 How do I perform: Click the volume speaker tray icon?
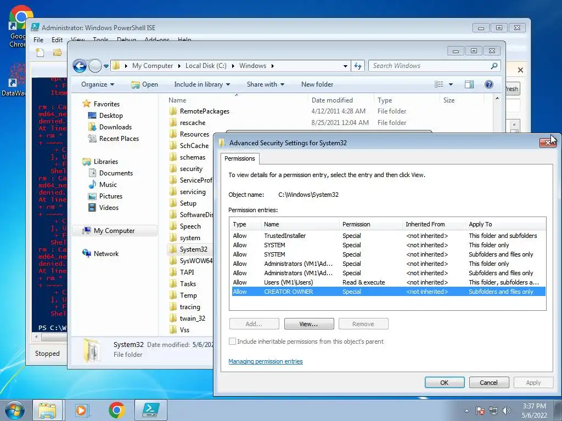click(x=507, y=411)
